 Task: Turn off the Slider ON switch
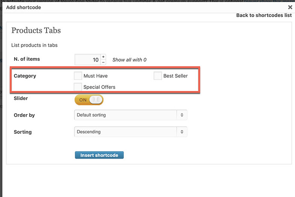coord(89,100)
